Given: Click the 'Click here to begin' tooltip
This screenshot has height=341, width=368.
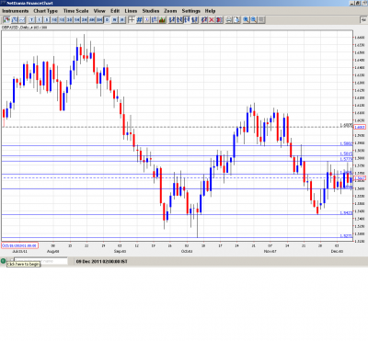Looking at the screenshot, I should click(x=23, y=264).
